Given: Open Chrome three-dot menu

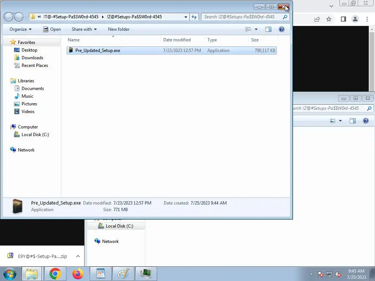Looking at the screenshot, I should [367, 19].
